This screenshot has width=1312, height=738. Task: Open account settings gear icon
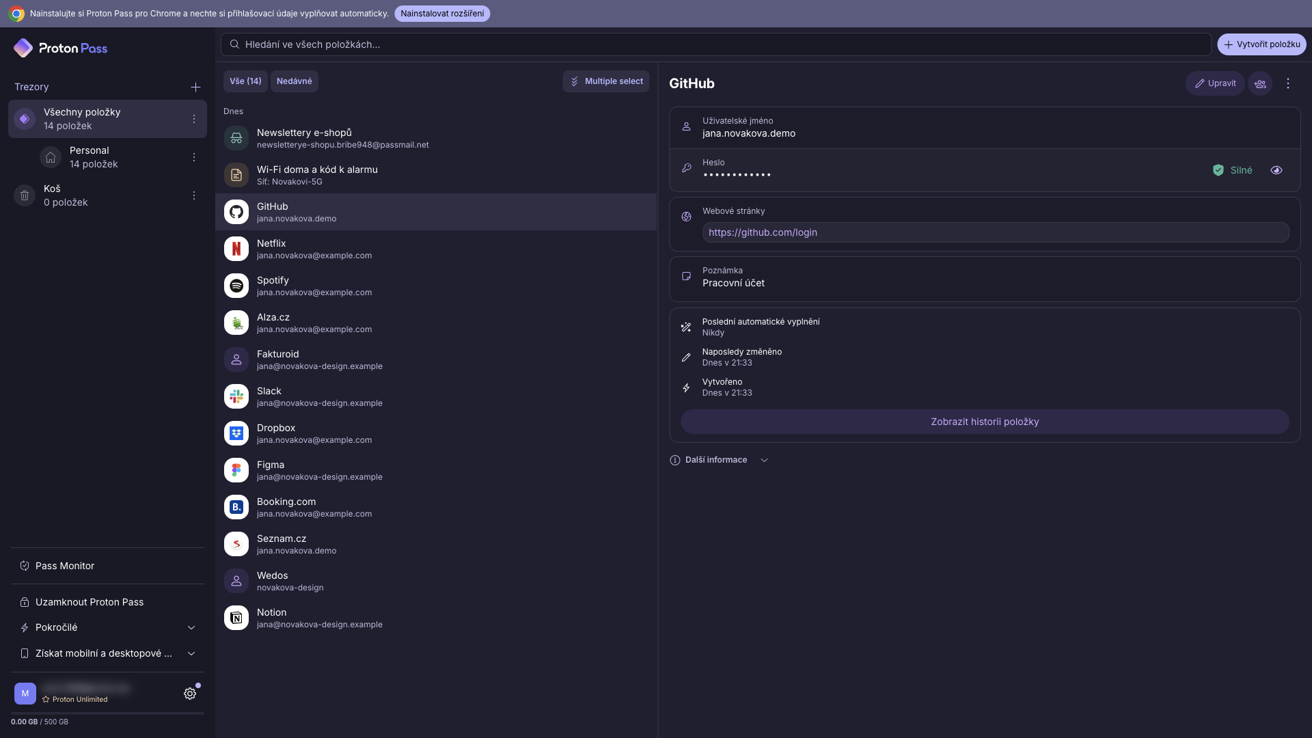(x=190, y=694)
